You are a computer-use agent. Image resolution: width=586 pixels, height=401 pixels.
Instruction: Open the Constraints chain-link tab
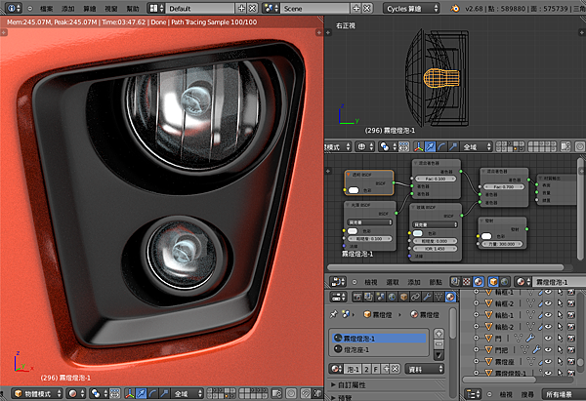(x=415, y=297)
